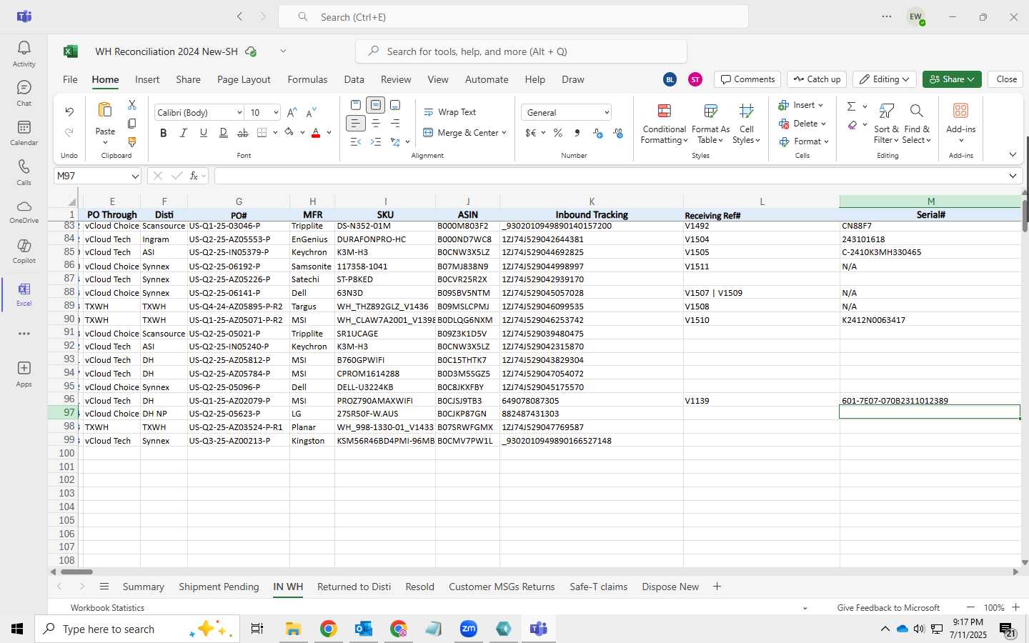Open the Page Layout ribbon tab
Screen dimensions: 1029x643
(244, 79)
